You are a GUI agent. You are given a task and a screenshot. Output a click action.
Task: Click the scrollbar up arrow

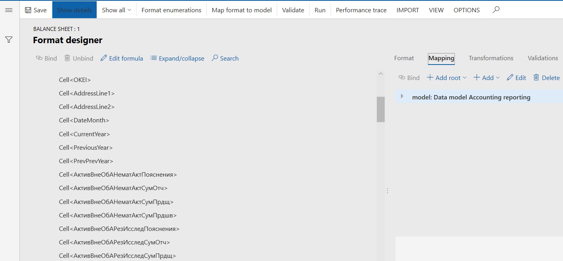pos(381,74)
